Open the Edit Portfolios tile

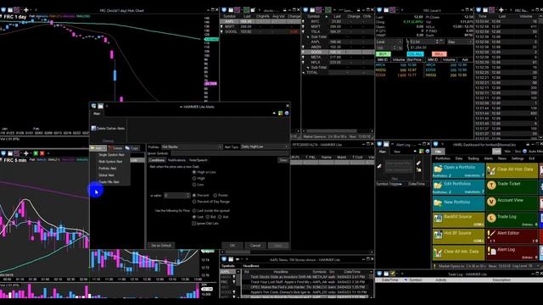click(458, 187)
